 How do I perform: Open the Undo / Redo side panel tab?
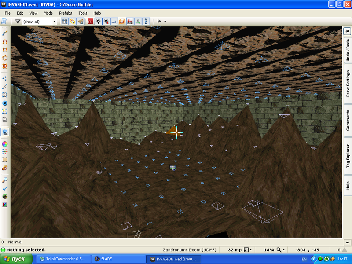click(348, 50)
